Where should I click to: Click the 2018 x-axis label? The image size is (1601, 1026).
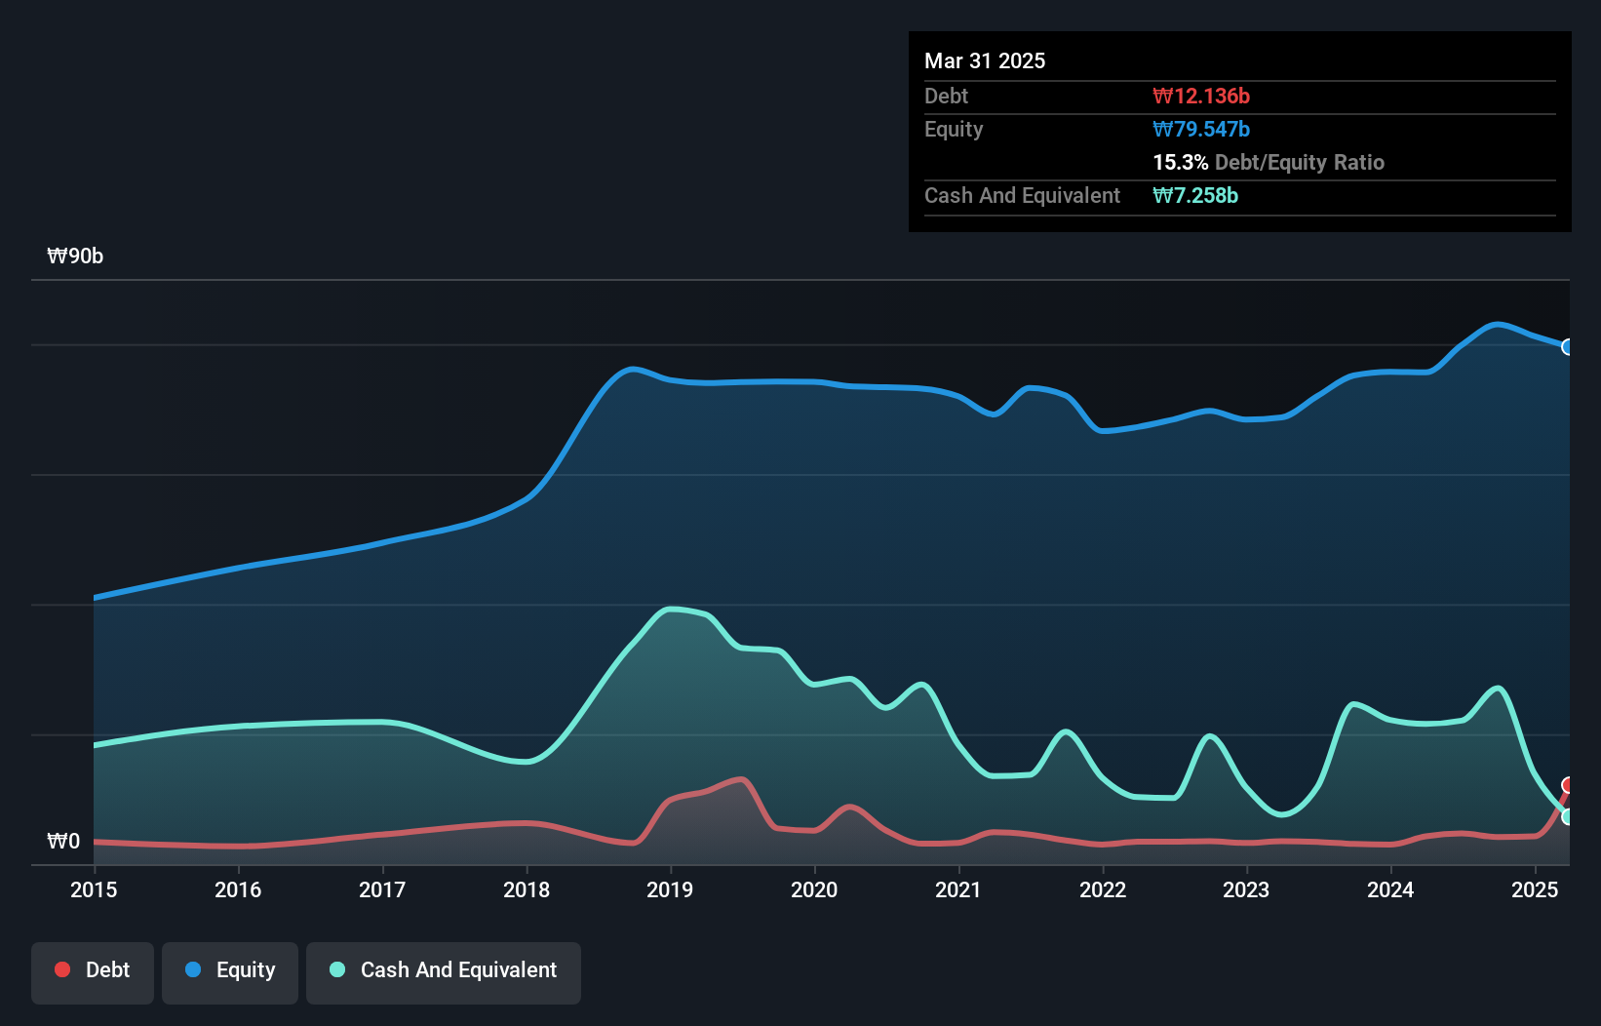527,889
